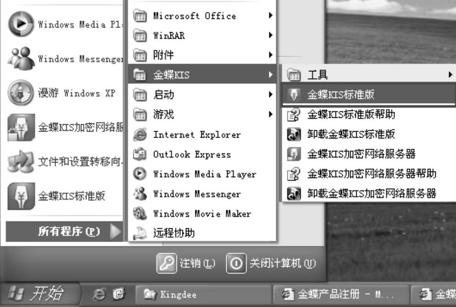
Task: Open Internet Explorer quick launch icon on taskbar
Action: (99, 295)
